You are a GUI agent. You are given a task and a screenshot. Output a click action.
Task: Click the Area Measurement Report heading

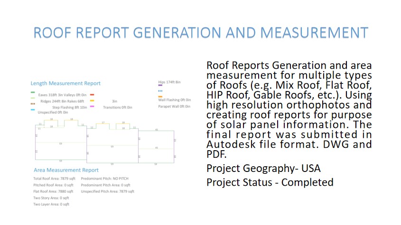point(66,170)
